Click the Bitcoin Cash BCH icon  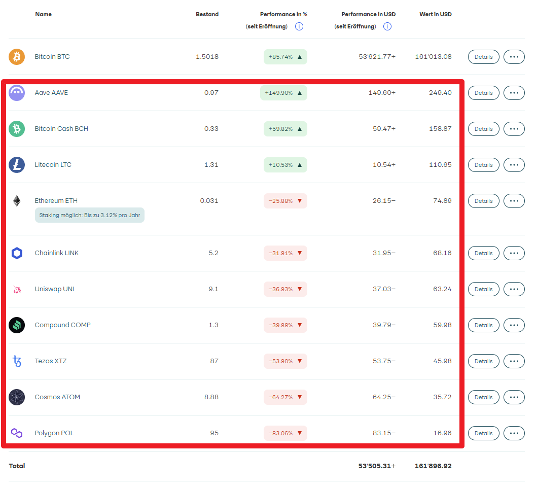click(x=17, y=129)
